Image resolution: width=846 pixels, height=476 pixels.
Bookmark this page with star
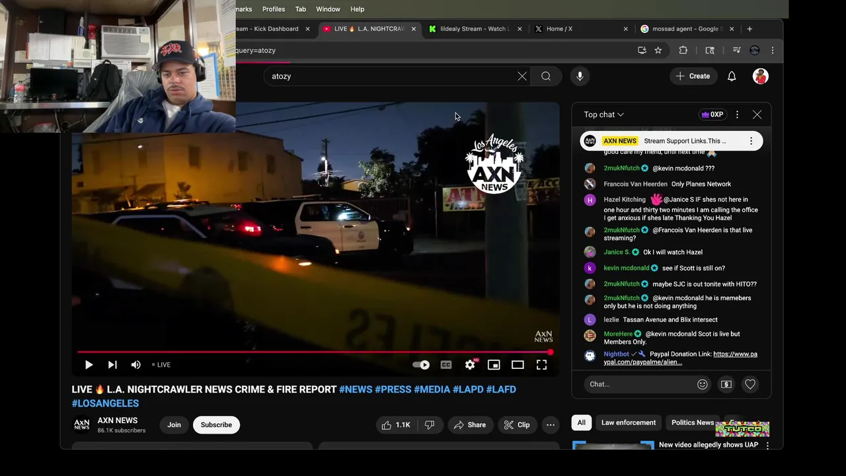click(x=658, y=50)
